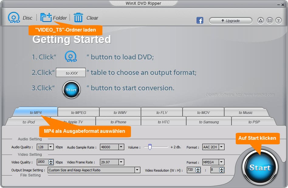Image resolution: width=288 pixels, height=188 pixels.
Task: Click the DVD Disc icon in toolbar
Action: pyautogui.click(x=14, y=18)
